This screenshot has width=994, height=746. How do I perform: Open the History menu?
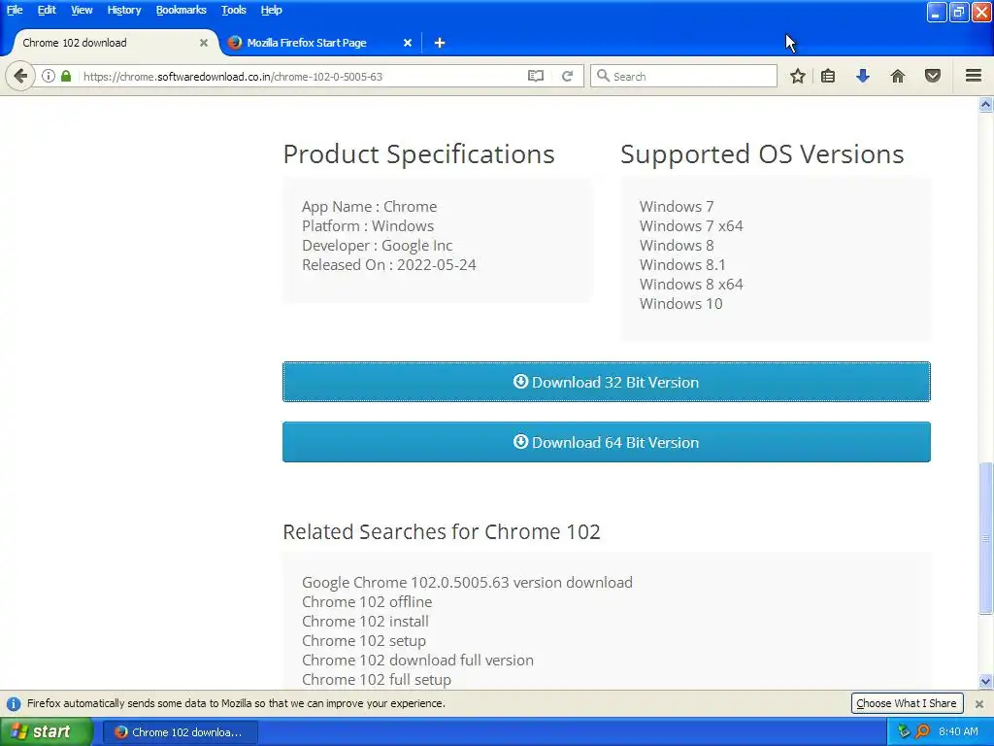[x=124, y=10]
